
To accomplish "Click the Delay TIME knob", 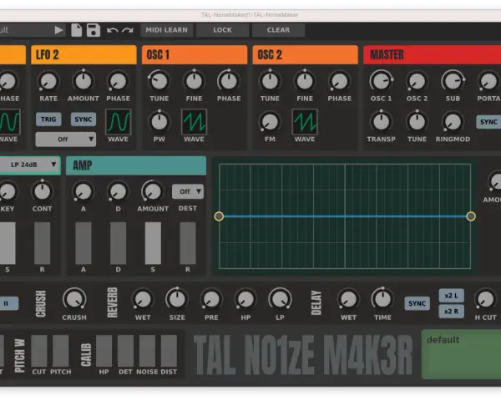I will (x=382, y=300).
